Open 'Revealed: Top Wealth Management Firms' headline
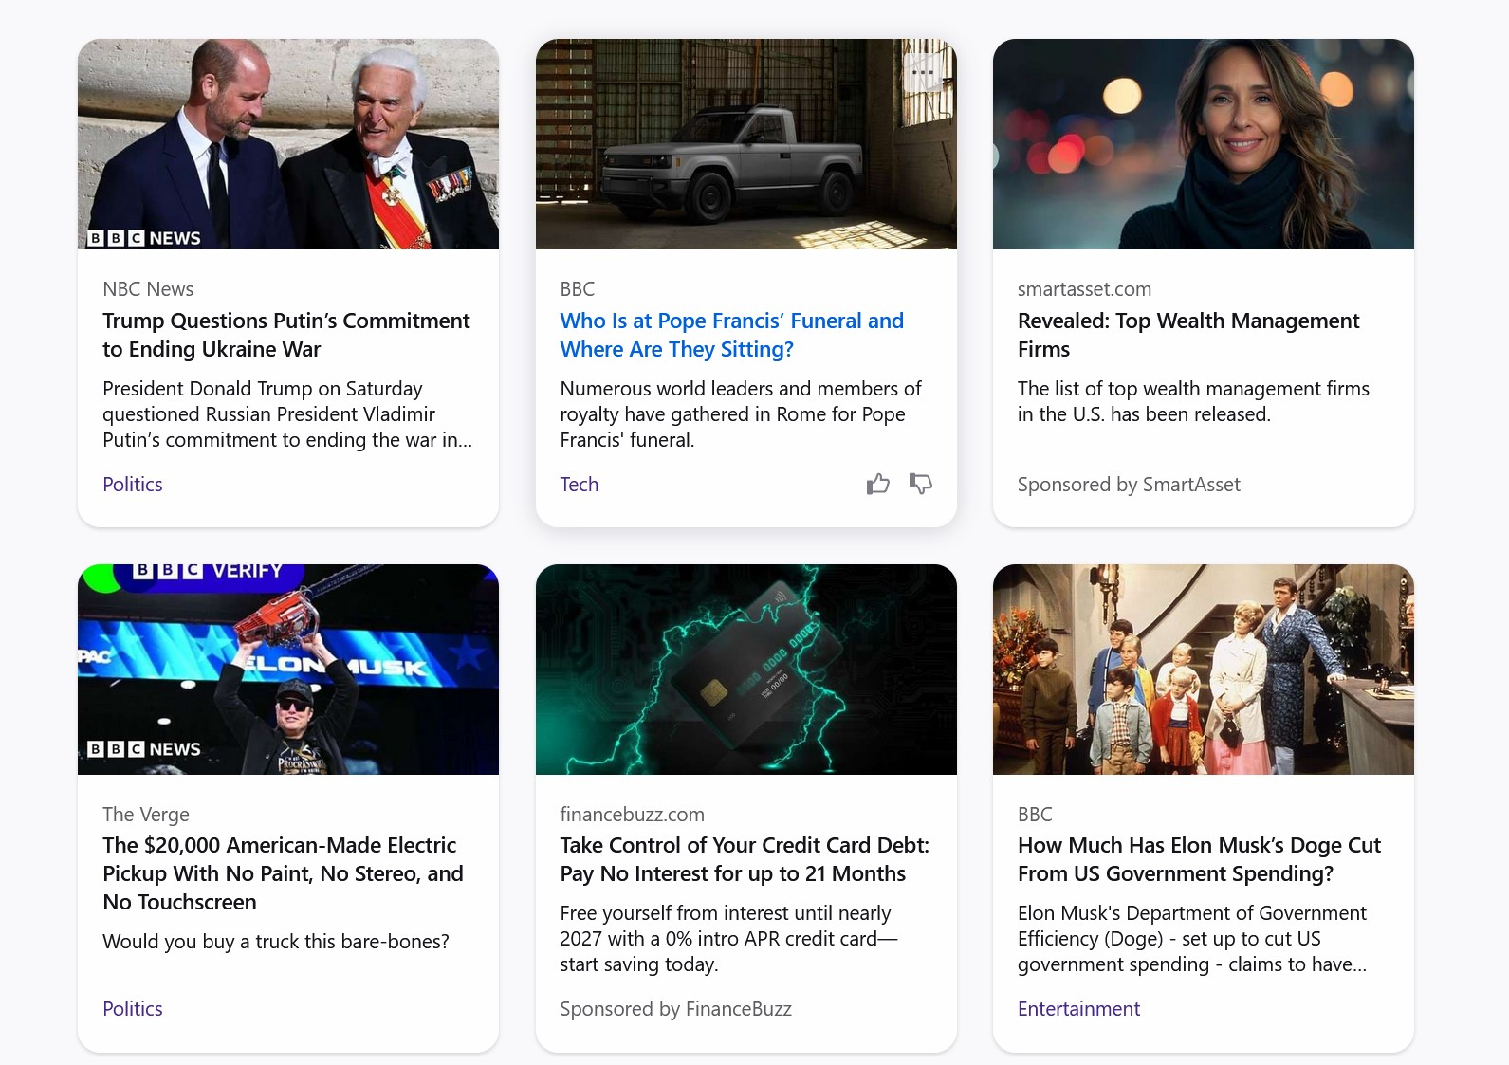1509x1065 pixels. click(1188, 335)
